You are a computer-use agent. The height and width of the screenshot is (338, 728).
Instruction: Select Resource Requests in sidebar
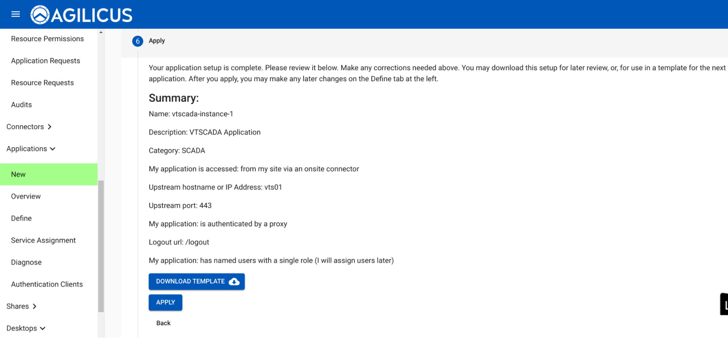pyautogui.click(x=42, y=83)
